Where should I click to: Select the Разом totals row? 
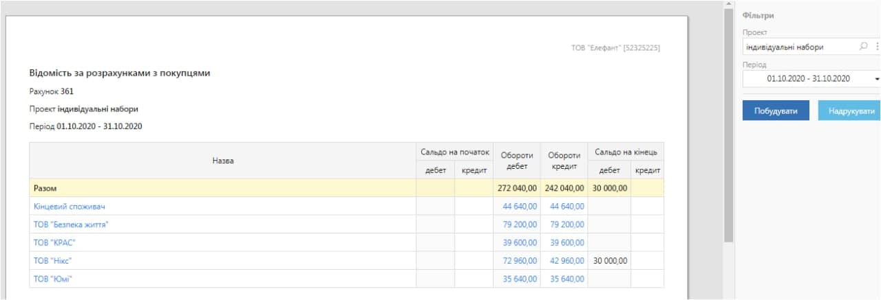pos(346,188)
